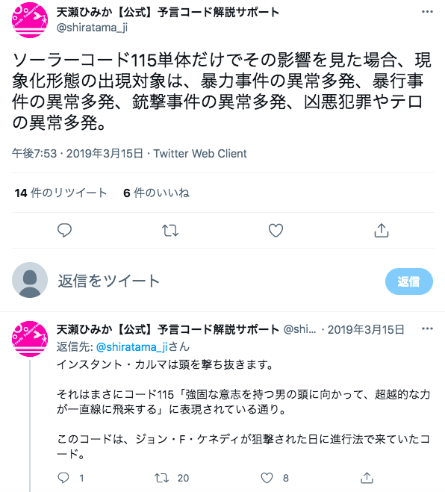Share the main tweet

pos(382,230)
